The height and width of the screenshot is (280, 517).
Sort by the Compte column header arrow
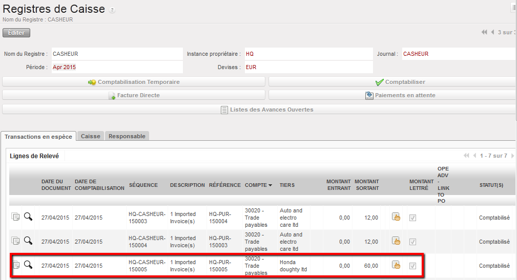pos(270,185)
